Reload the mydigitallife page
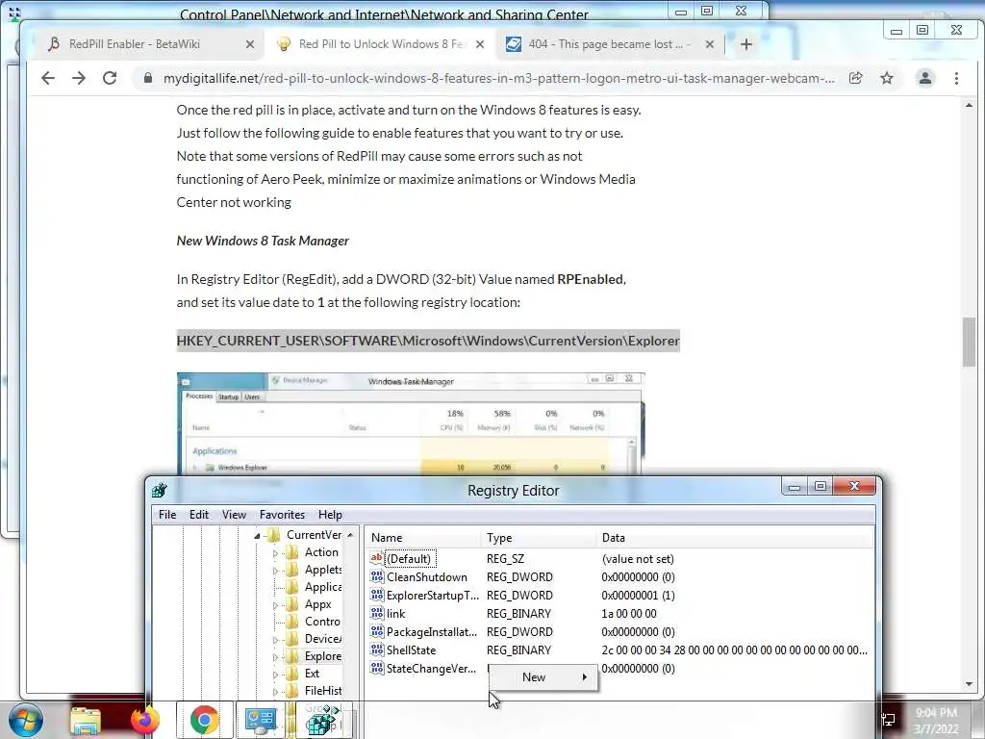Screen dimensions: 985x739 [110, 78]
